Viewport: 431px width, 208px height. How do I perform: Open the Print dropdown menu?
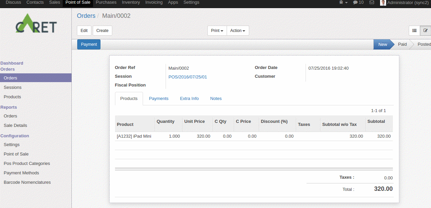click(x=217, y=30)
